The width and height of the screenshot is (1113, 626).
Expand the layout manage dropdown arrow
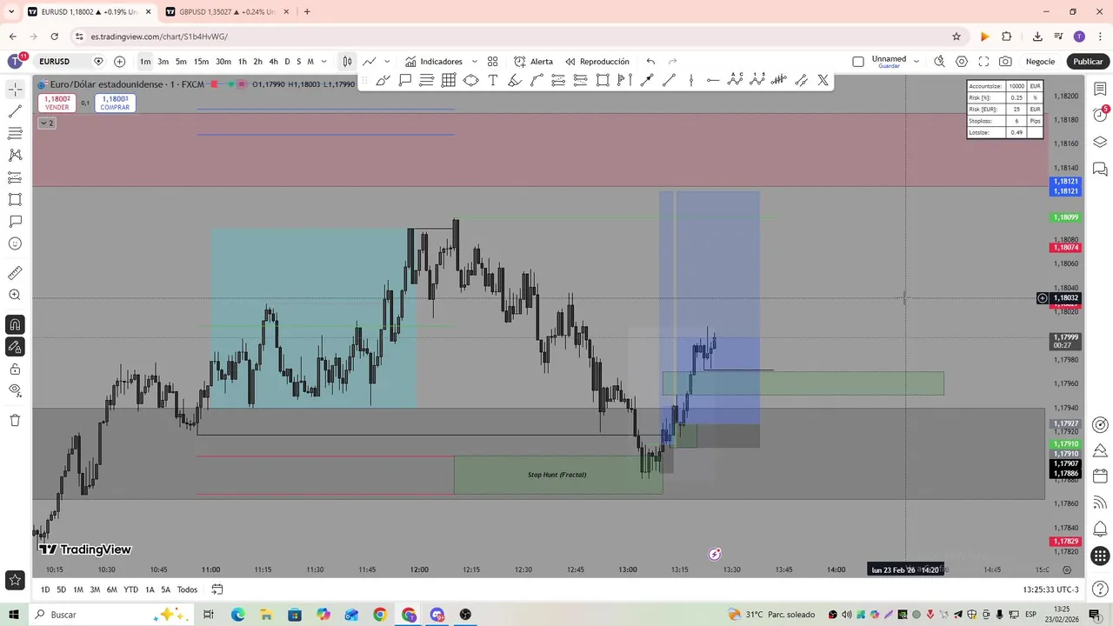[916, 62]
